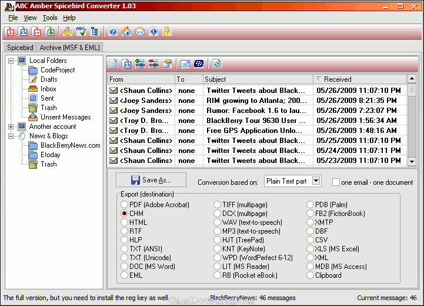Open settings via the gear toolbar icon
The height and width of the screenshot is (306, 424).
coord(68,32)
